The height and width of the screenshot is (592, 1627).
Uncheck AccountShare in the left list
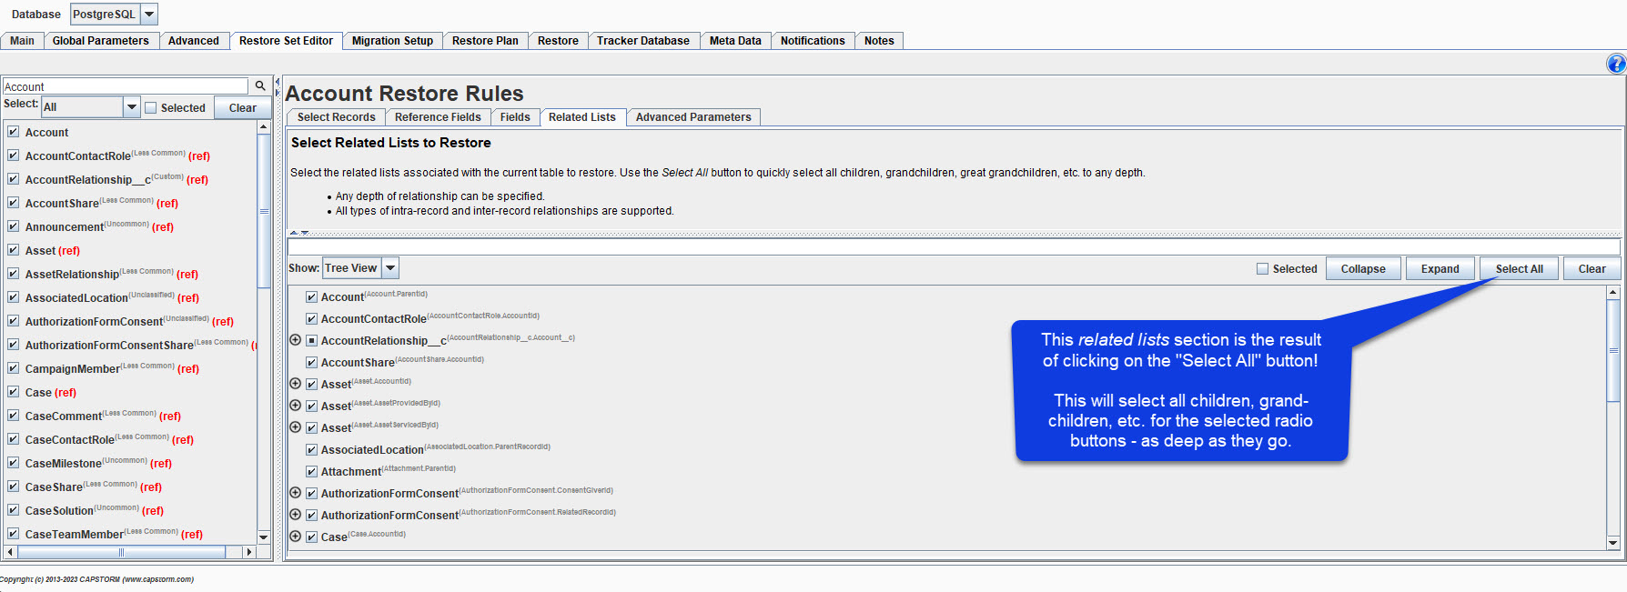pyautogui.click(x=14, y=203)
